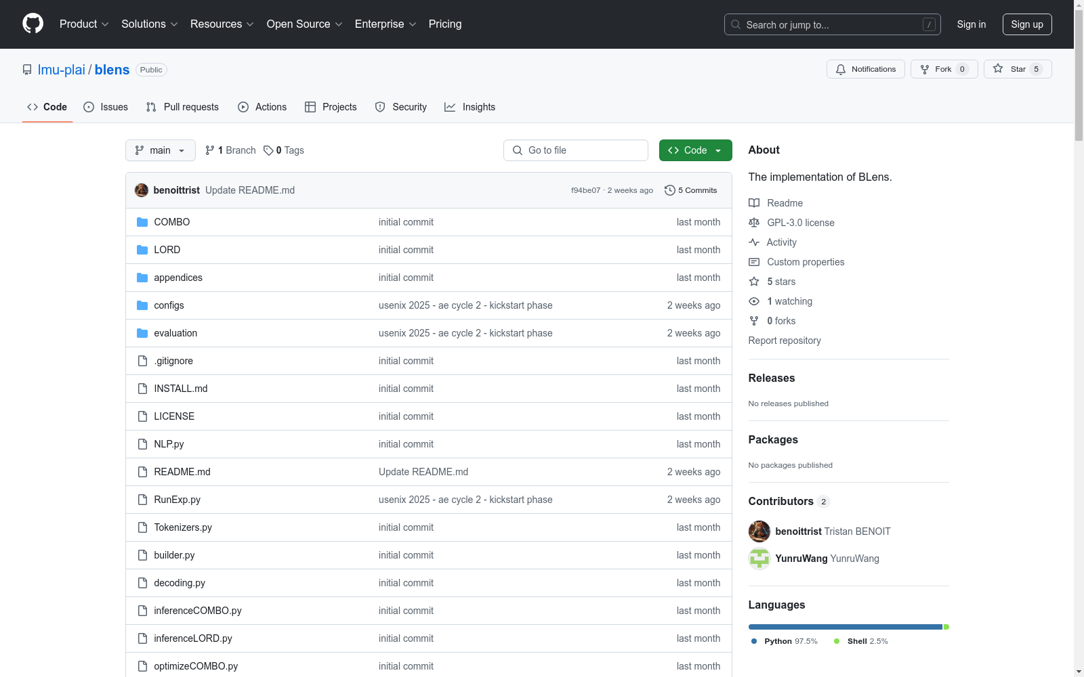1084x677 pixels.
Task: Expand the Product menu
Action: click(84, 24)
